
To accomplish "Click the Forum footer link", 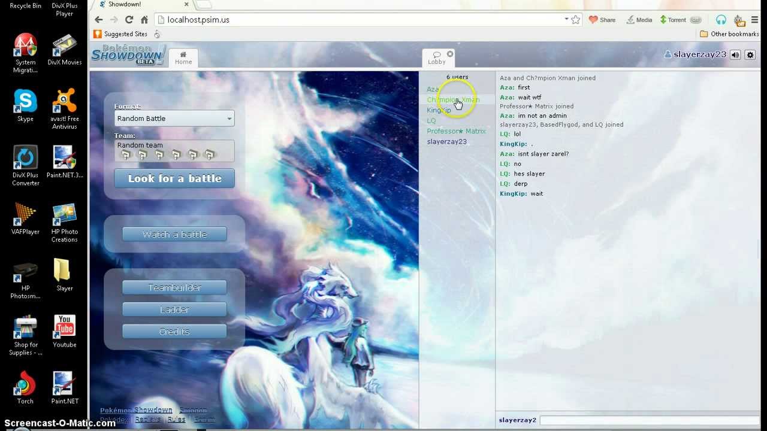I will pos(204,420).
